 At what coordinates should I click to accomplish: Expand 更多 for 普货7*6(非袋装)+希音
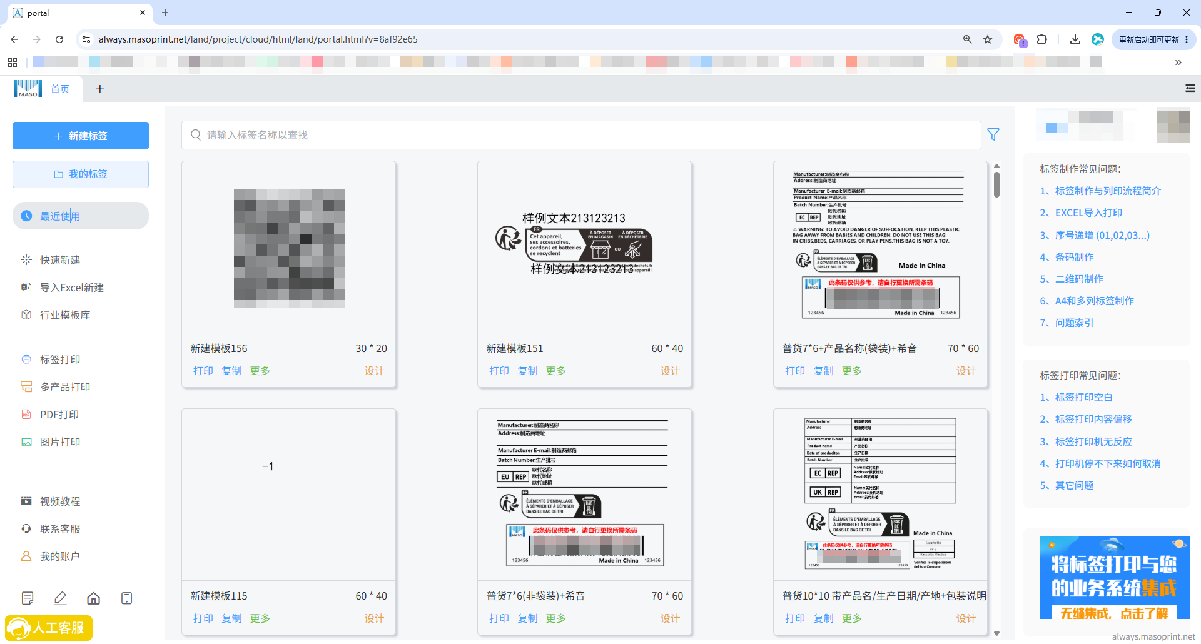click(556, 618)
